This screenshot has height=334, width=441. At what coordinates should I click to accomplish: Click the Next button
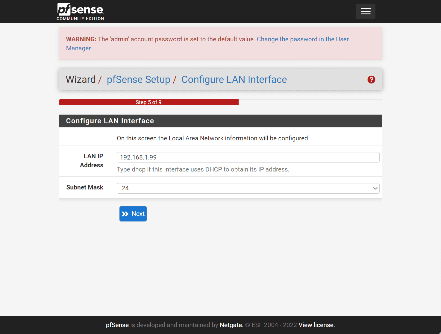[133, 214]
